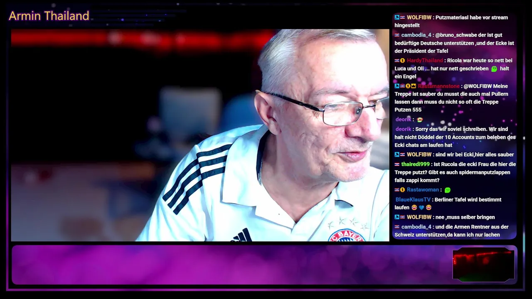Click the text 'Schweiz unterstützen,da kann ich nur lachen'

pos(447,235)
